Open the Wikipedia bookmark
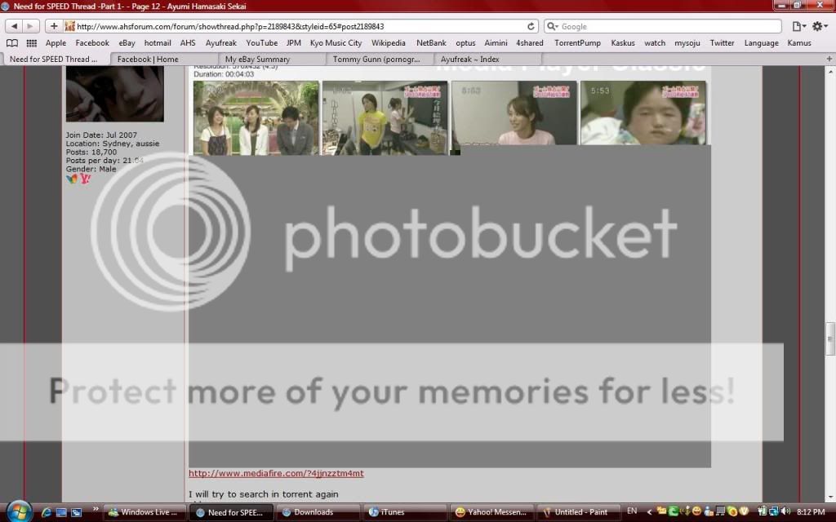 click(388, 43)
